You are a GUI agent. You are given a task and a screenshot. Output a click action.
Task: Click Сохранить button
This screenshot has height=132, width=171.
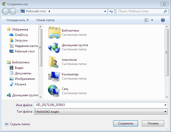tap(126, 123)
